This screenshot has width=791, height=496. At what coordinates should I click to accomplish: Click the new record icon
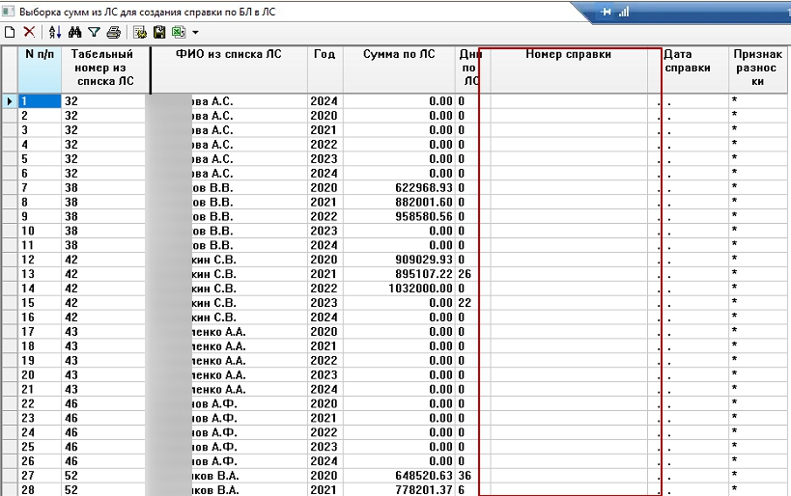point(10,32)
